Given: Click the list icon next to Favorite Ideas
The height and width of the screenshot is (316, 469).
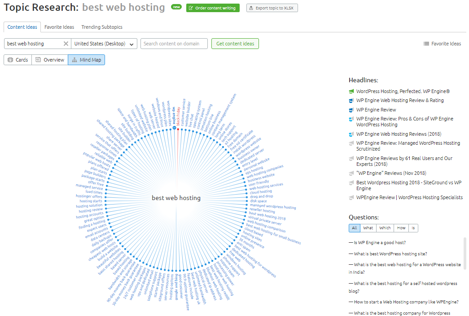Looking at the screenshot, I should [426, 44].
